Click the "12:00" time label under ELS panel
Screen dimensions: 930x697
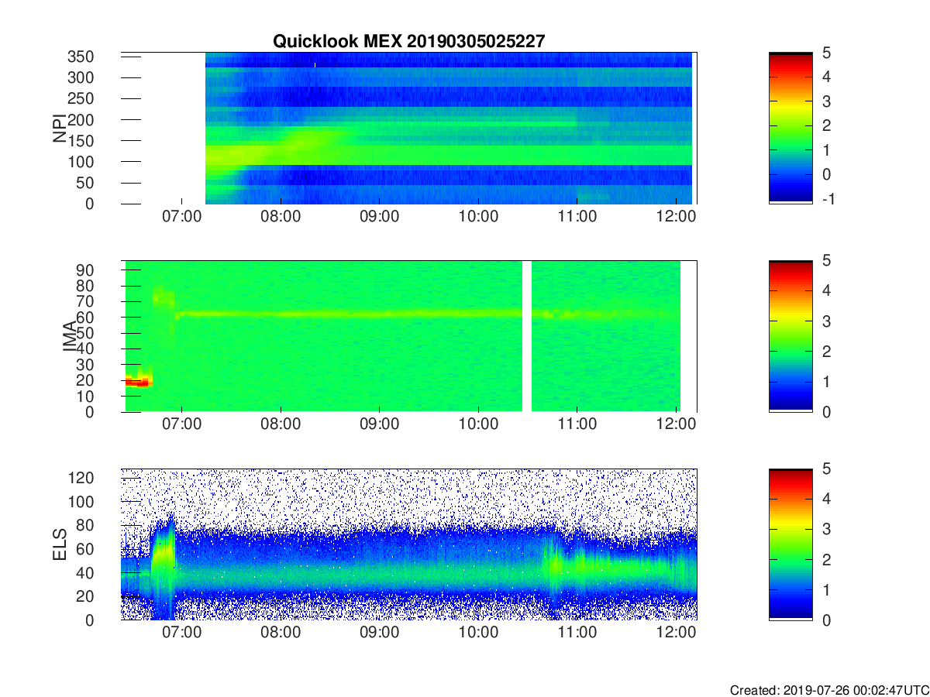tap(676, 633)
